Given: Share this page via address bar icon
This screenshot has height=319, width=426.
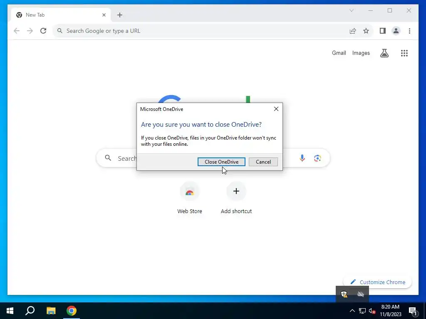Looking at the screenshot, I should click(353, 31).
